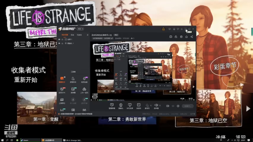Image resolution: width=253 pixels, height=142 pixels.
Task: Hide the camera source layer
Action: [x=59, y=43]
